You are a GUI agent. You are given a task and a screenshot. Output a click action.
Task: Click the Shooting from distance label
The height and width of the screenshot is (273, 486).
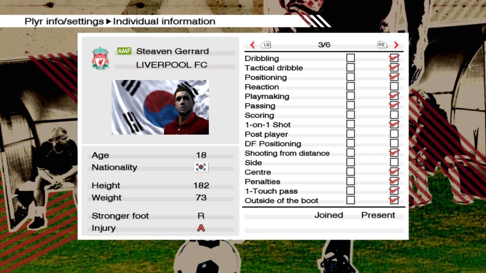pos(287,153)
